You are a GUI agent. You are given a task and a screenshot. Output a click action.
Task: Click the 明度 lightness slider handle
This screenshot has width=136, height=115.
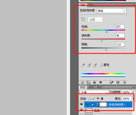(106, 49)
